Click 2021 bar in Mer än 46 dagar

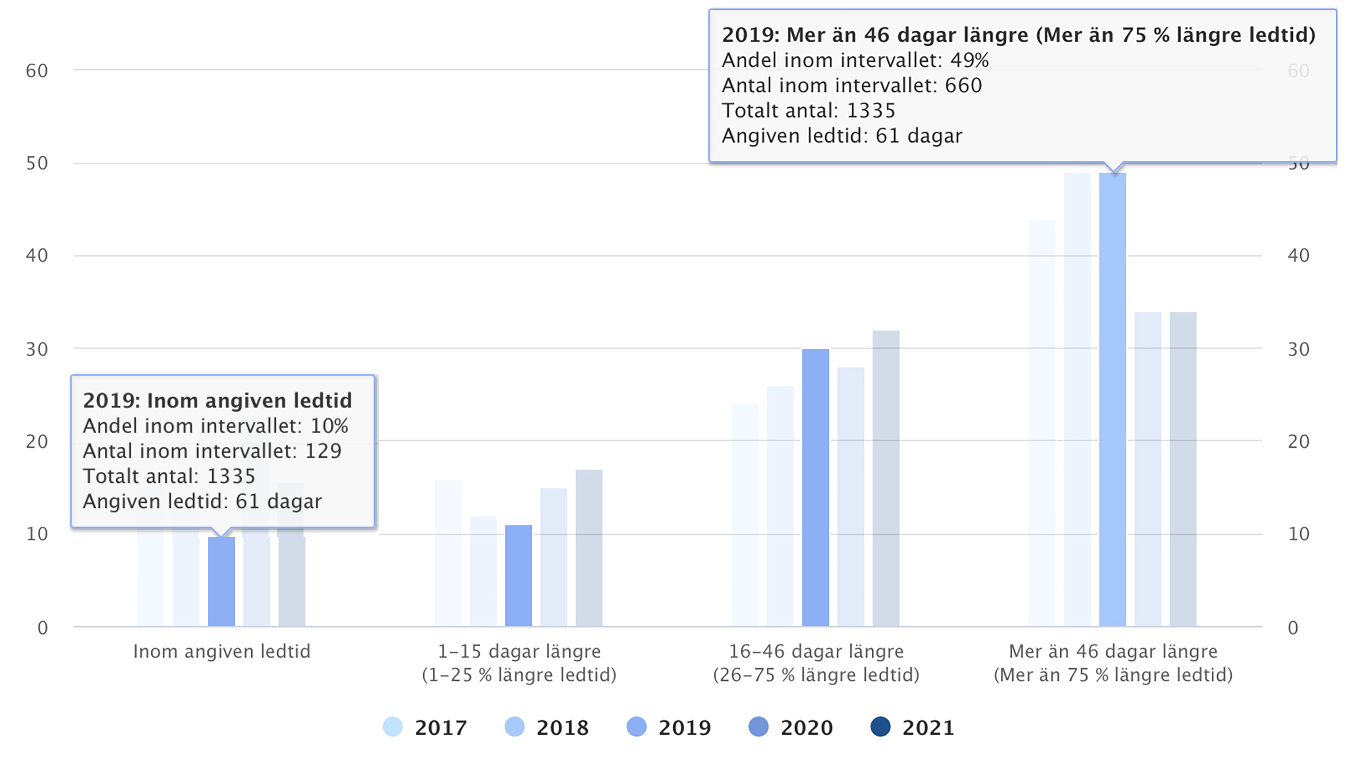pyautogui.click(x=1183, y=469)
